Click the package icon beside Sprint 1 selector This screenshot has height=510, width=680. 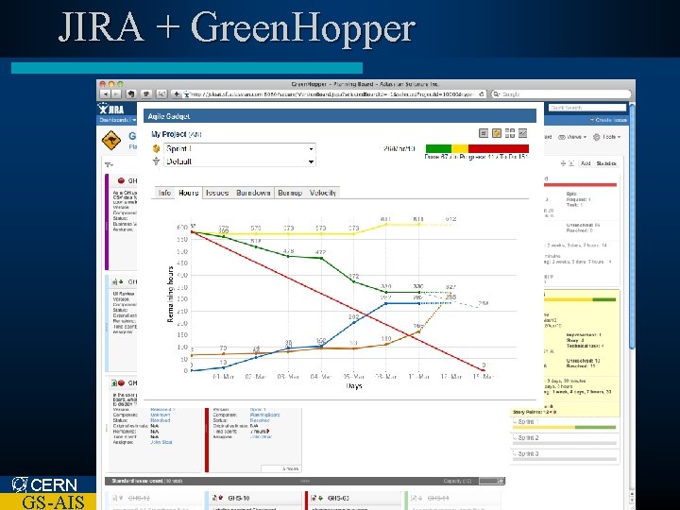(156, 149)
